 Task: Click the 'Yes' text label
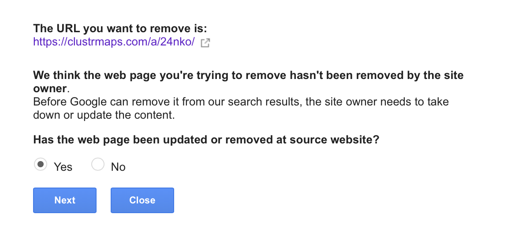click(63, 167)
